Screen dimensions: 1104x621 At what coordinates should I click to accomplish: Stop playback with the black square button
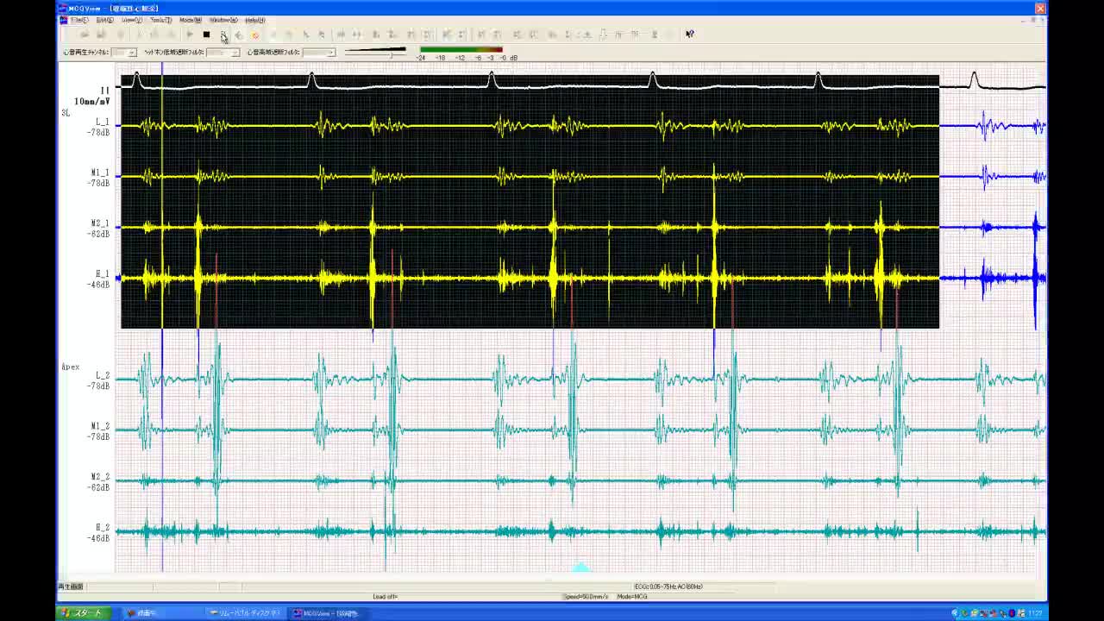(x=206, y=34)
